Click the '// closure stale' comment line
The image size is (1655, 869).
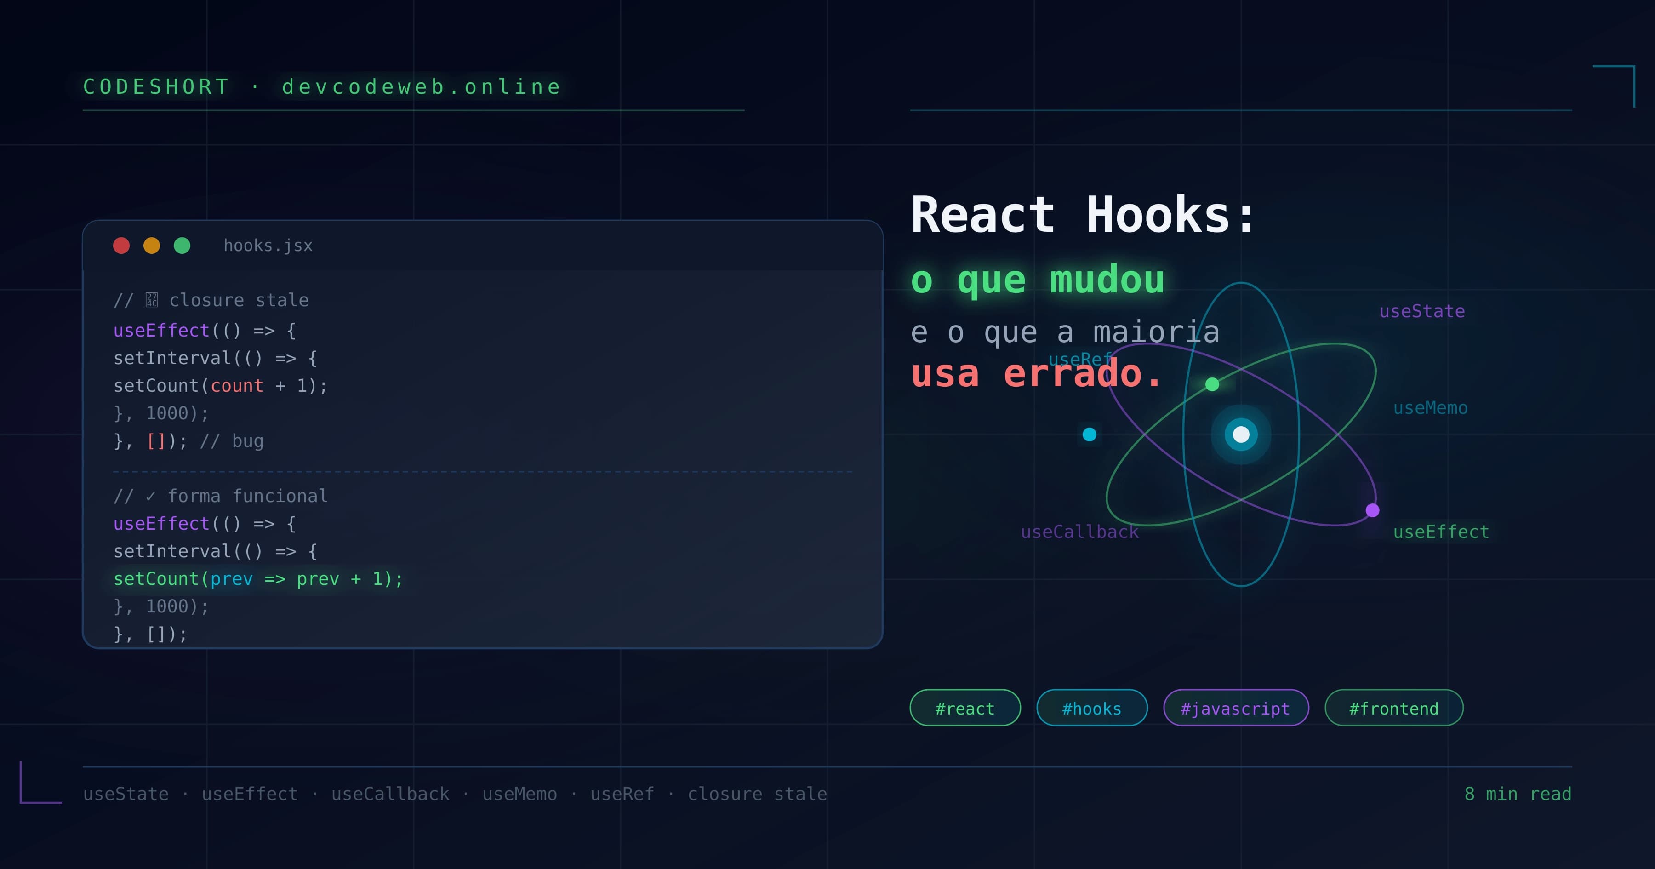point(211,300)
